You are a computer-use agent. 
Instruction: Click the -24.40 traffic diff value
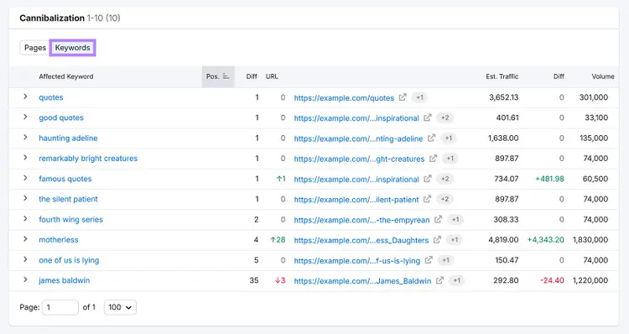pos(552,280)
